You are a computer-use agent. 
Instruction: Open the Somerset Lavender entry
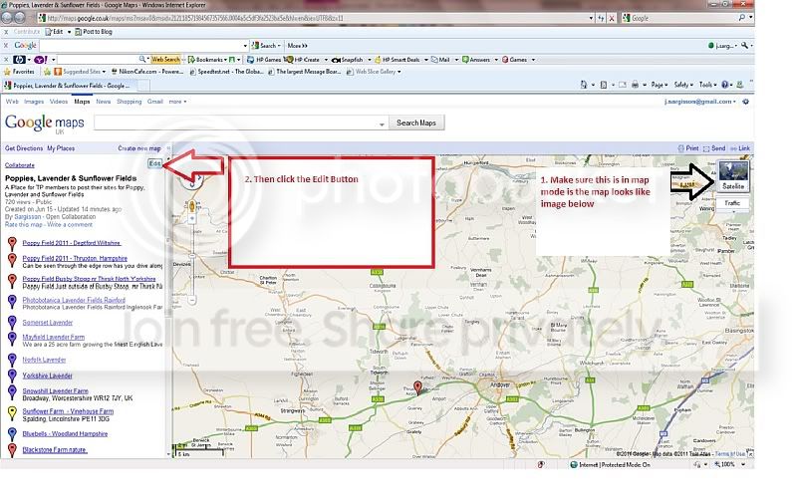[48, 322]
